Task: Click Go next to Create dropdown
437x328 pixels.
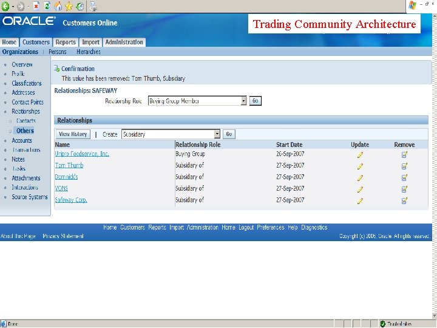Action: 229,134
